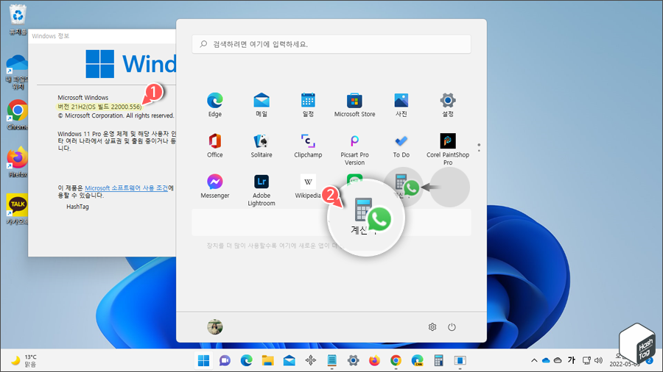The height and width of the screenshot is (372, 663).
Task: Open Edge from the taskbar
Action: pos(247,361)
